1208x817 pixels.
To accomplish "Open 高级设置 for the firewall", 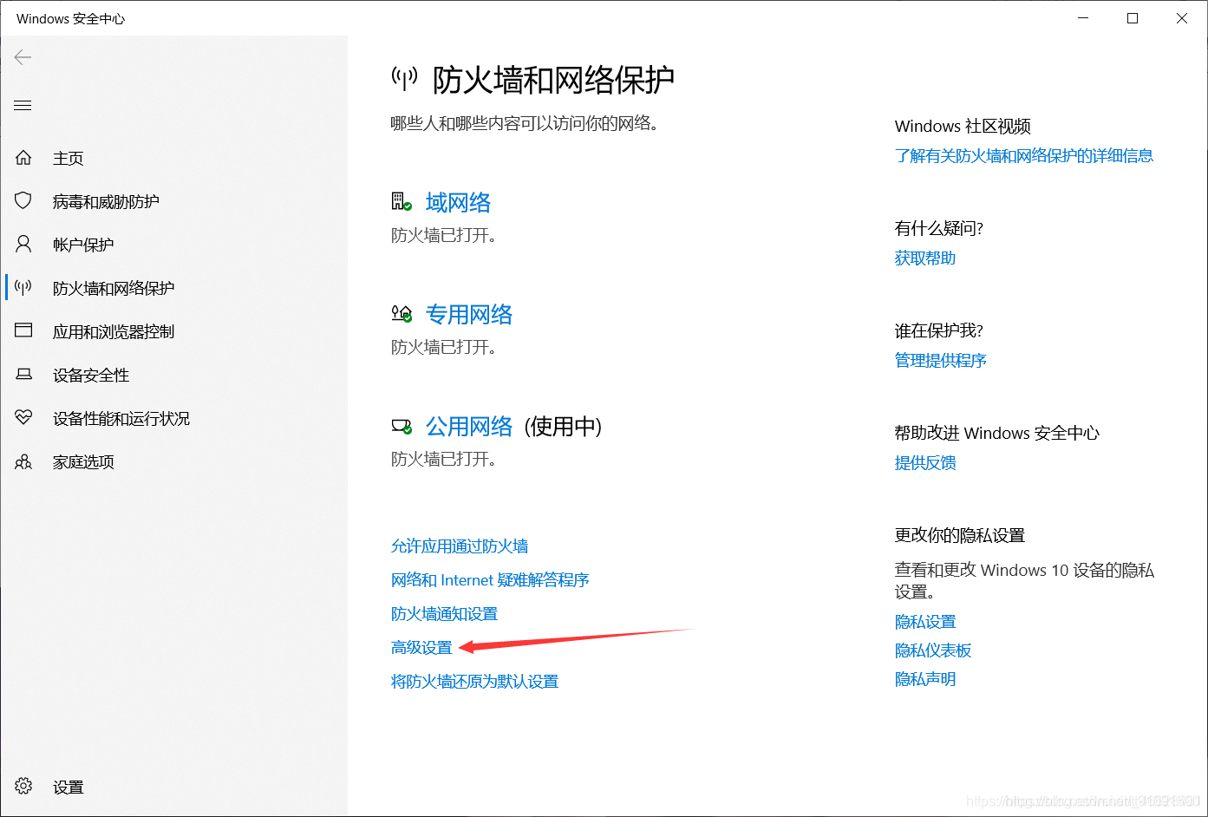I will 421,648.
